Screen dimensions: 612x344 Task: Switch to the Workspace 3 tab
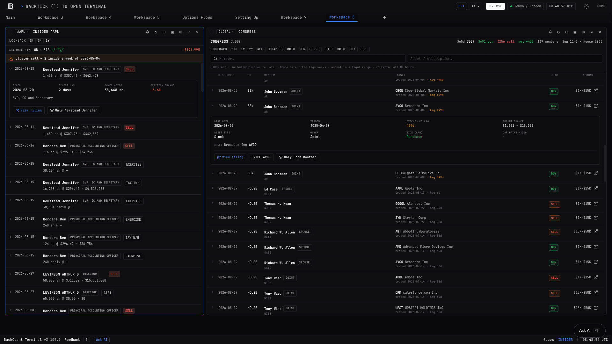50,18
